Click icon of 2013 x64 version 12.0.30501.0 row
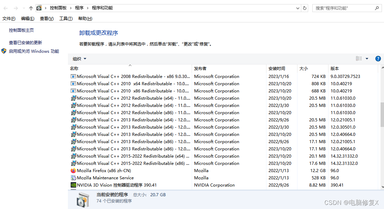 coord(73,127)
